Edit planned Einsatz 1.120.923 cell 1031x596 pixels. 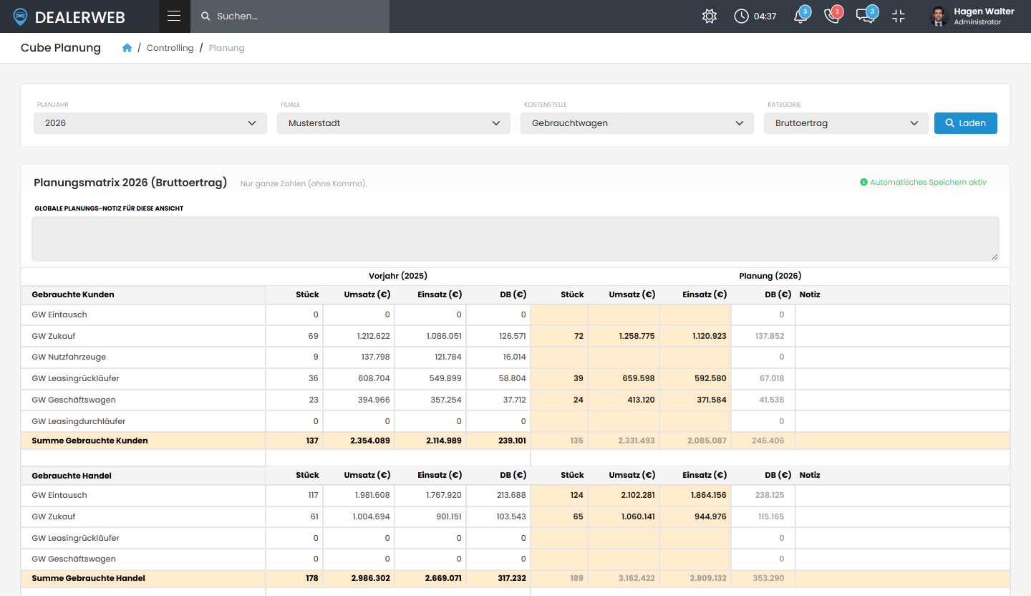coord(695,336)
